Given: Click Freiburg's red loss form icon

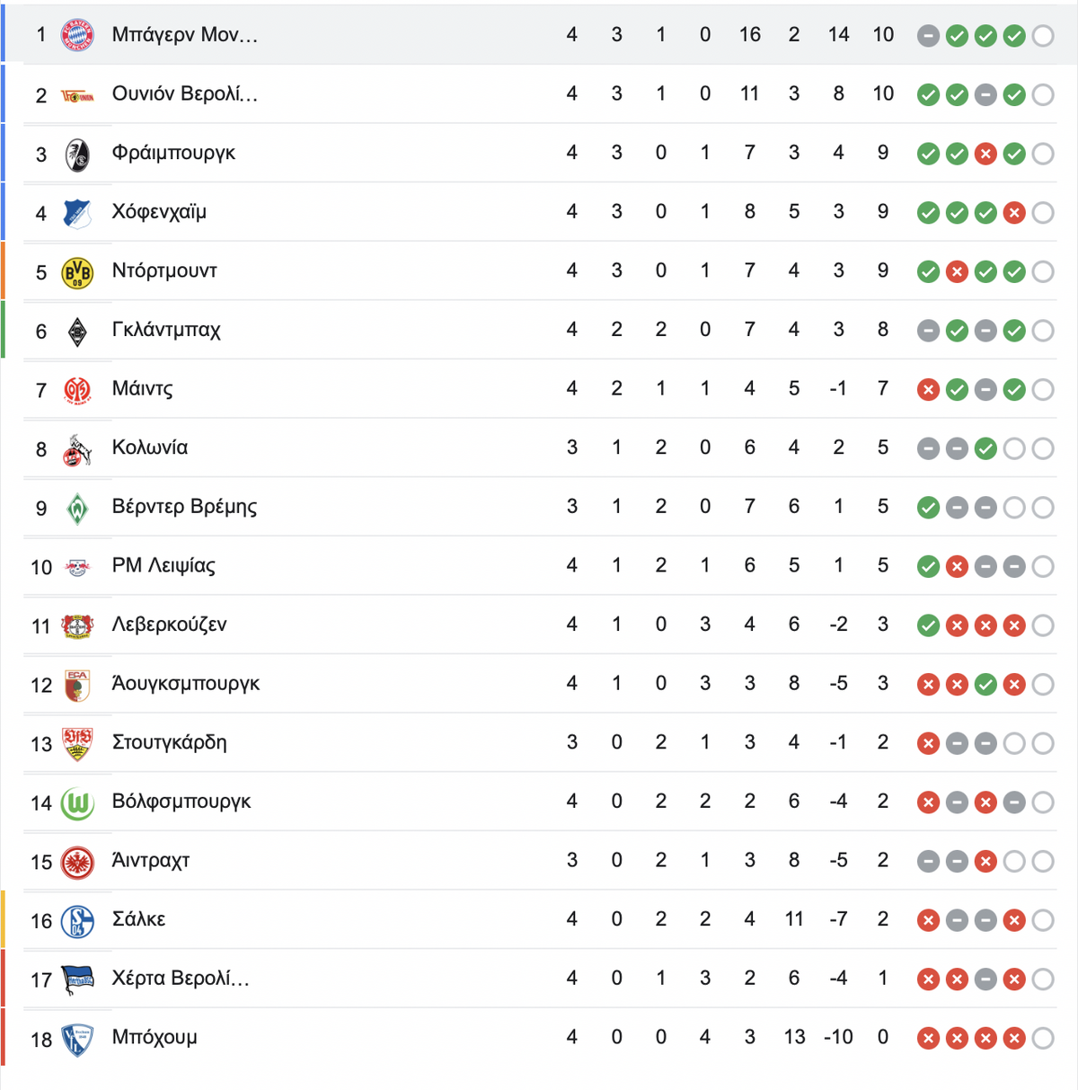Looking at the screenshot, I should 985,155.
